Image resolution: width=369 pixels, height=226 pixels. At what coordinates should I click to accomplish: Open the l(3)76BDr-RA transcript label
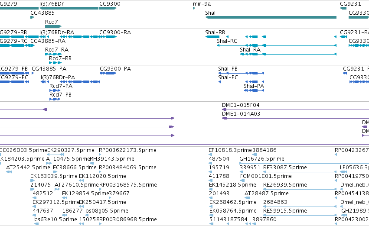(57, 32)
